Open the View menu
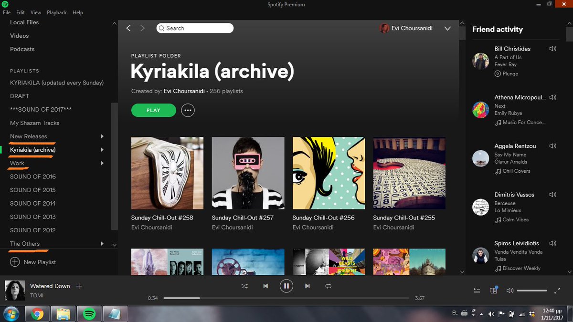The width and height of the screenshot is (573, 322). pos(36,12)
